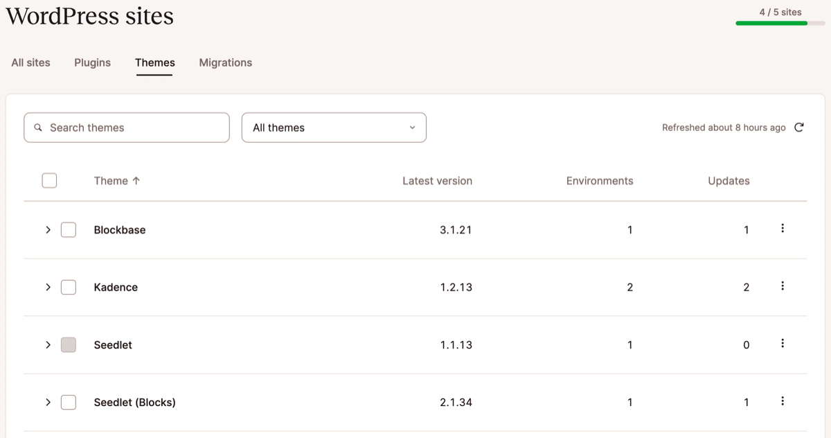Viewport: 831px width, 438px height.
Task: Check the Kadence theme checkbox
Action: coord(69,288)
